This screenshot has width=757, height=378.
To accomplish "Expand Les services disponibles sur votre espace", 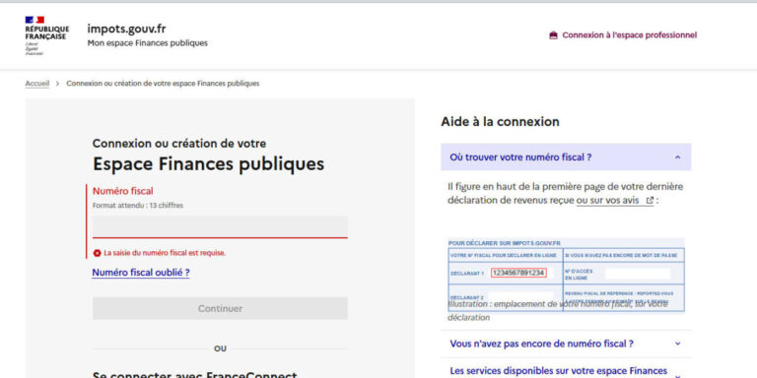I will 566,371.
